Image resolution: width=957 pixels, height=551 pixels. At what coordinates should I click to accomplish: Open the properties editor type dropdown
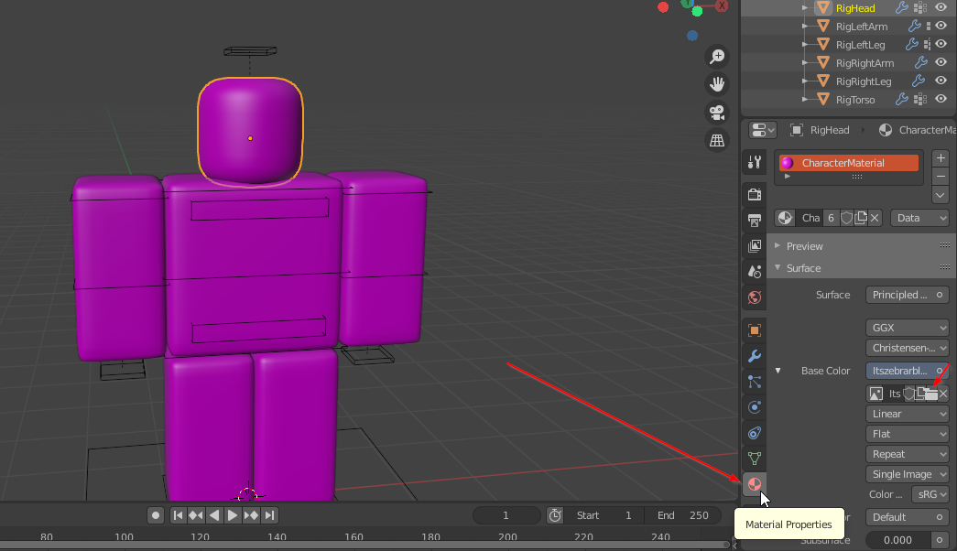pos(762,130)
